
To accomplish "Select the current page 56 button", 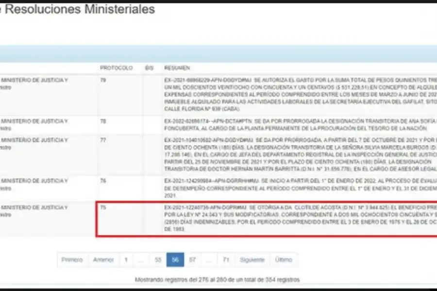I will pyautogui.click(x=175, y=259).
